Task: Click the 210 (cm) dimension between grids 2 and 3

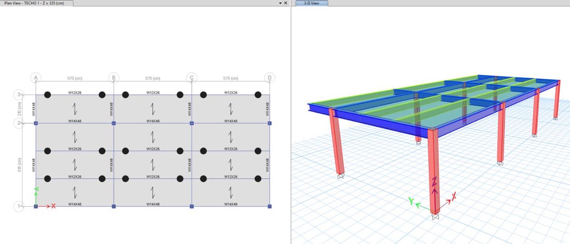Action: [20, 109]
